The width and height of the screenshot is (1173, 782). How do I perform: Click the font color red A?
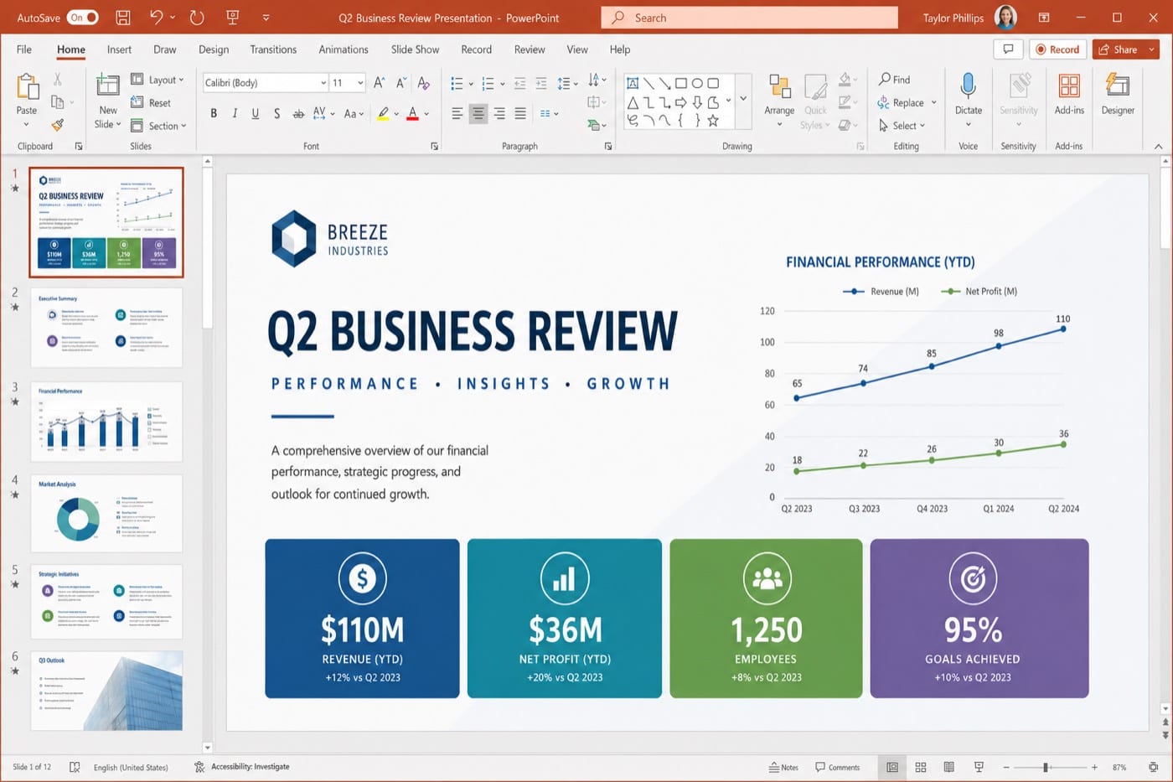click(x=412, y=113)
